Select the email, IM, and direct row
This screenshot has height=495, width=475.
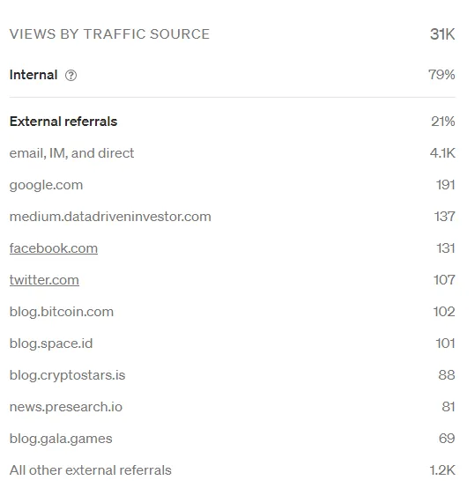point(232,153)
